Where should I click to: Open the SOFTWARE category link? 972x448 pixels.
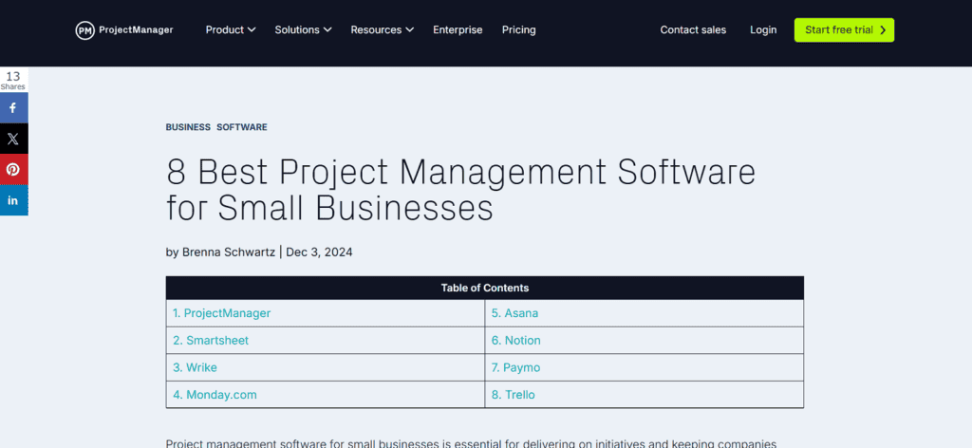click(x=242, y=127)
